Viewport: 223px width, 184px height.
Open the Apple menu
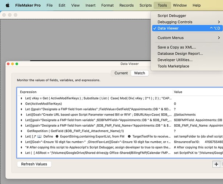[x=7, y=6]
